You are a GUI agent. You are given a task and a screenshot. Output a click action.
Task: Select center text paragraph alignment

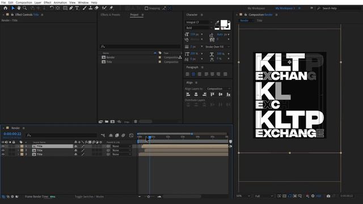point(193,74)
